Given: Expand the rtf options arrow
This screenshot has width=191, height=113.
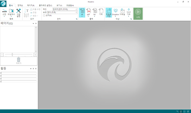Looking at the screenshot, I should coord(82,16).
